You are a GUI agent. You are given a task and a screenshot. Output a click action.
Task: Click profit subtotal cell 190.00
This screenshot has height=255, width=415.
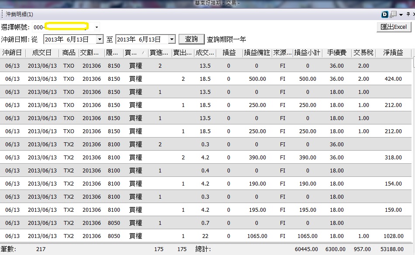tap(308, 183)
